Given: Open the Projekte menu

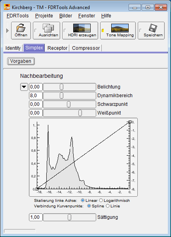Looking at the screenshot, I should click(44, 16).
